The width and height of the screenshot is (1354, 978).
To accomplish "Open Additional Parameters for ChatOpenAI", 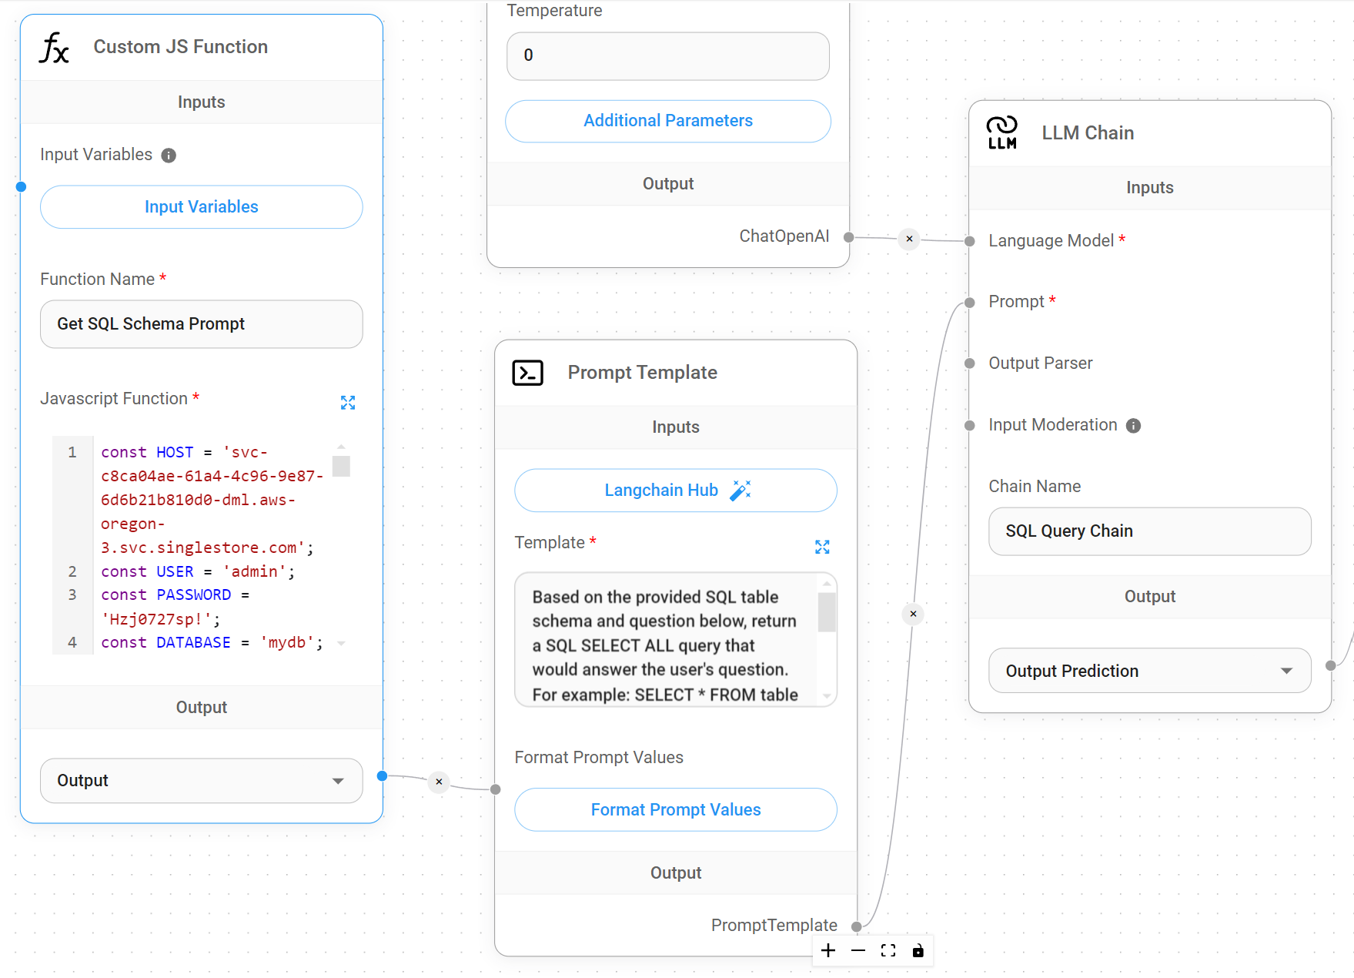I will tap(667, 121).
